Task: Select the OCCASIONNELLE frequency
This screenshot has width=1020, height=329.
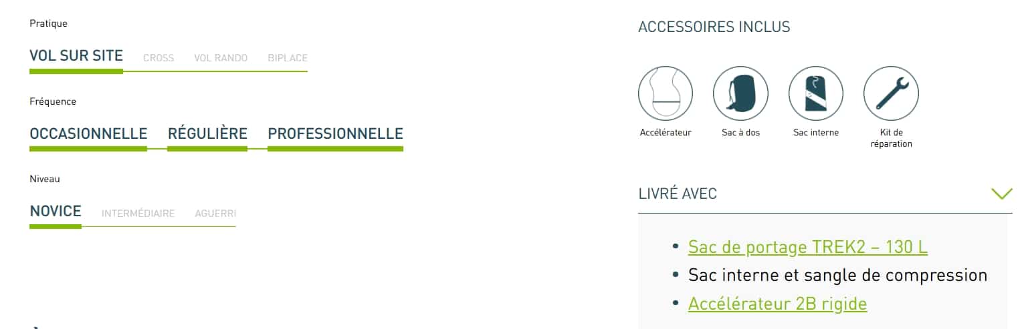Action: (x=88, y=133)
